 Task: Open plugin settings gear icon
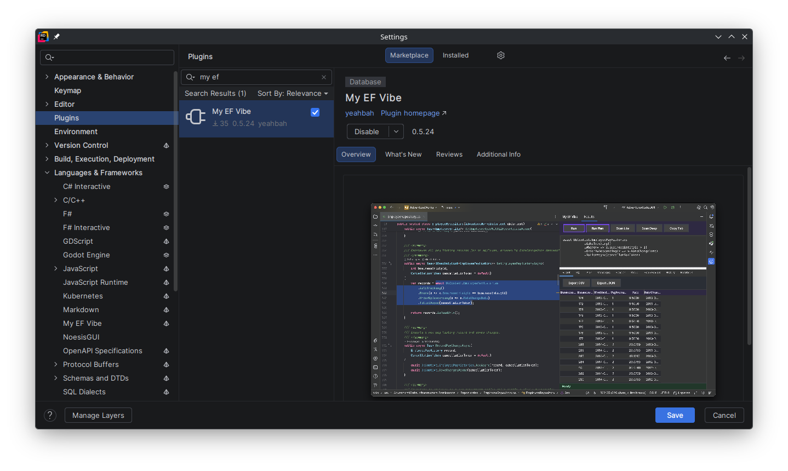click(x=501, y=55)
